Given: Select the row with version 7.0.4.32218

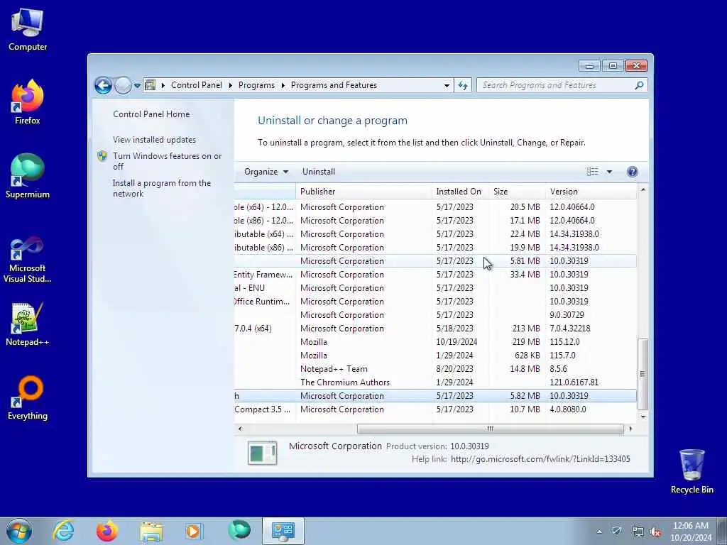Looking at the screenshot, I should 435,329.
